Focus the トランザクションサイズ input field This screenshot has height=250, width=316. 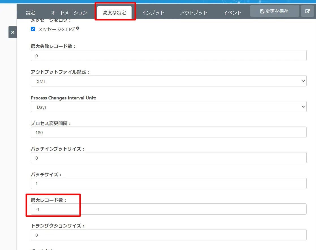(169, 235)
